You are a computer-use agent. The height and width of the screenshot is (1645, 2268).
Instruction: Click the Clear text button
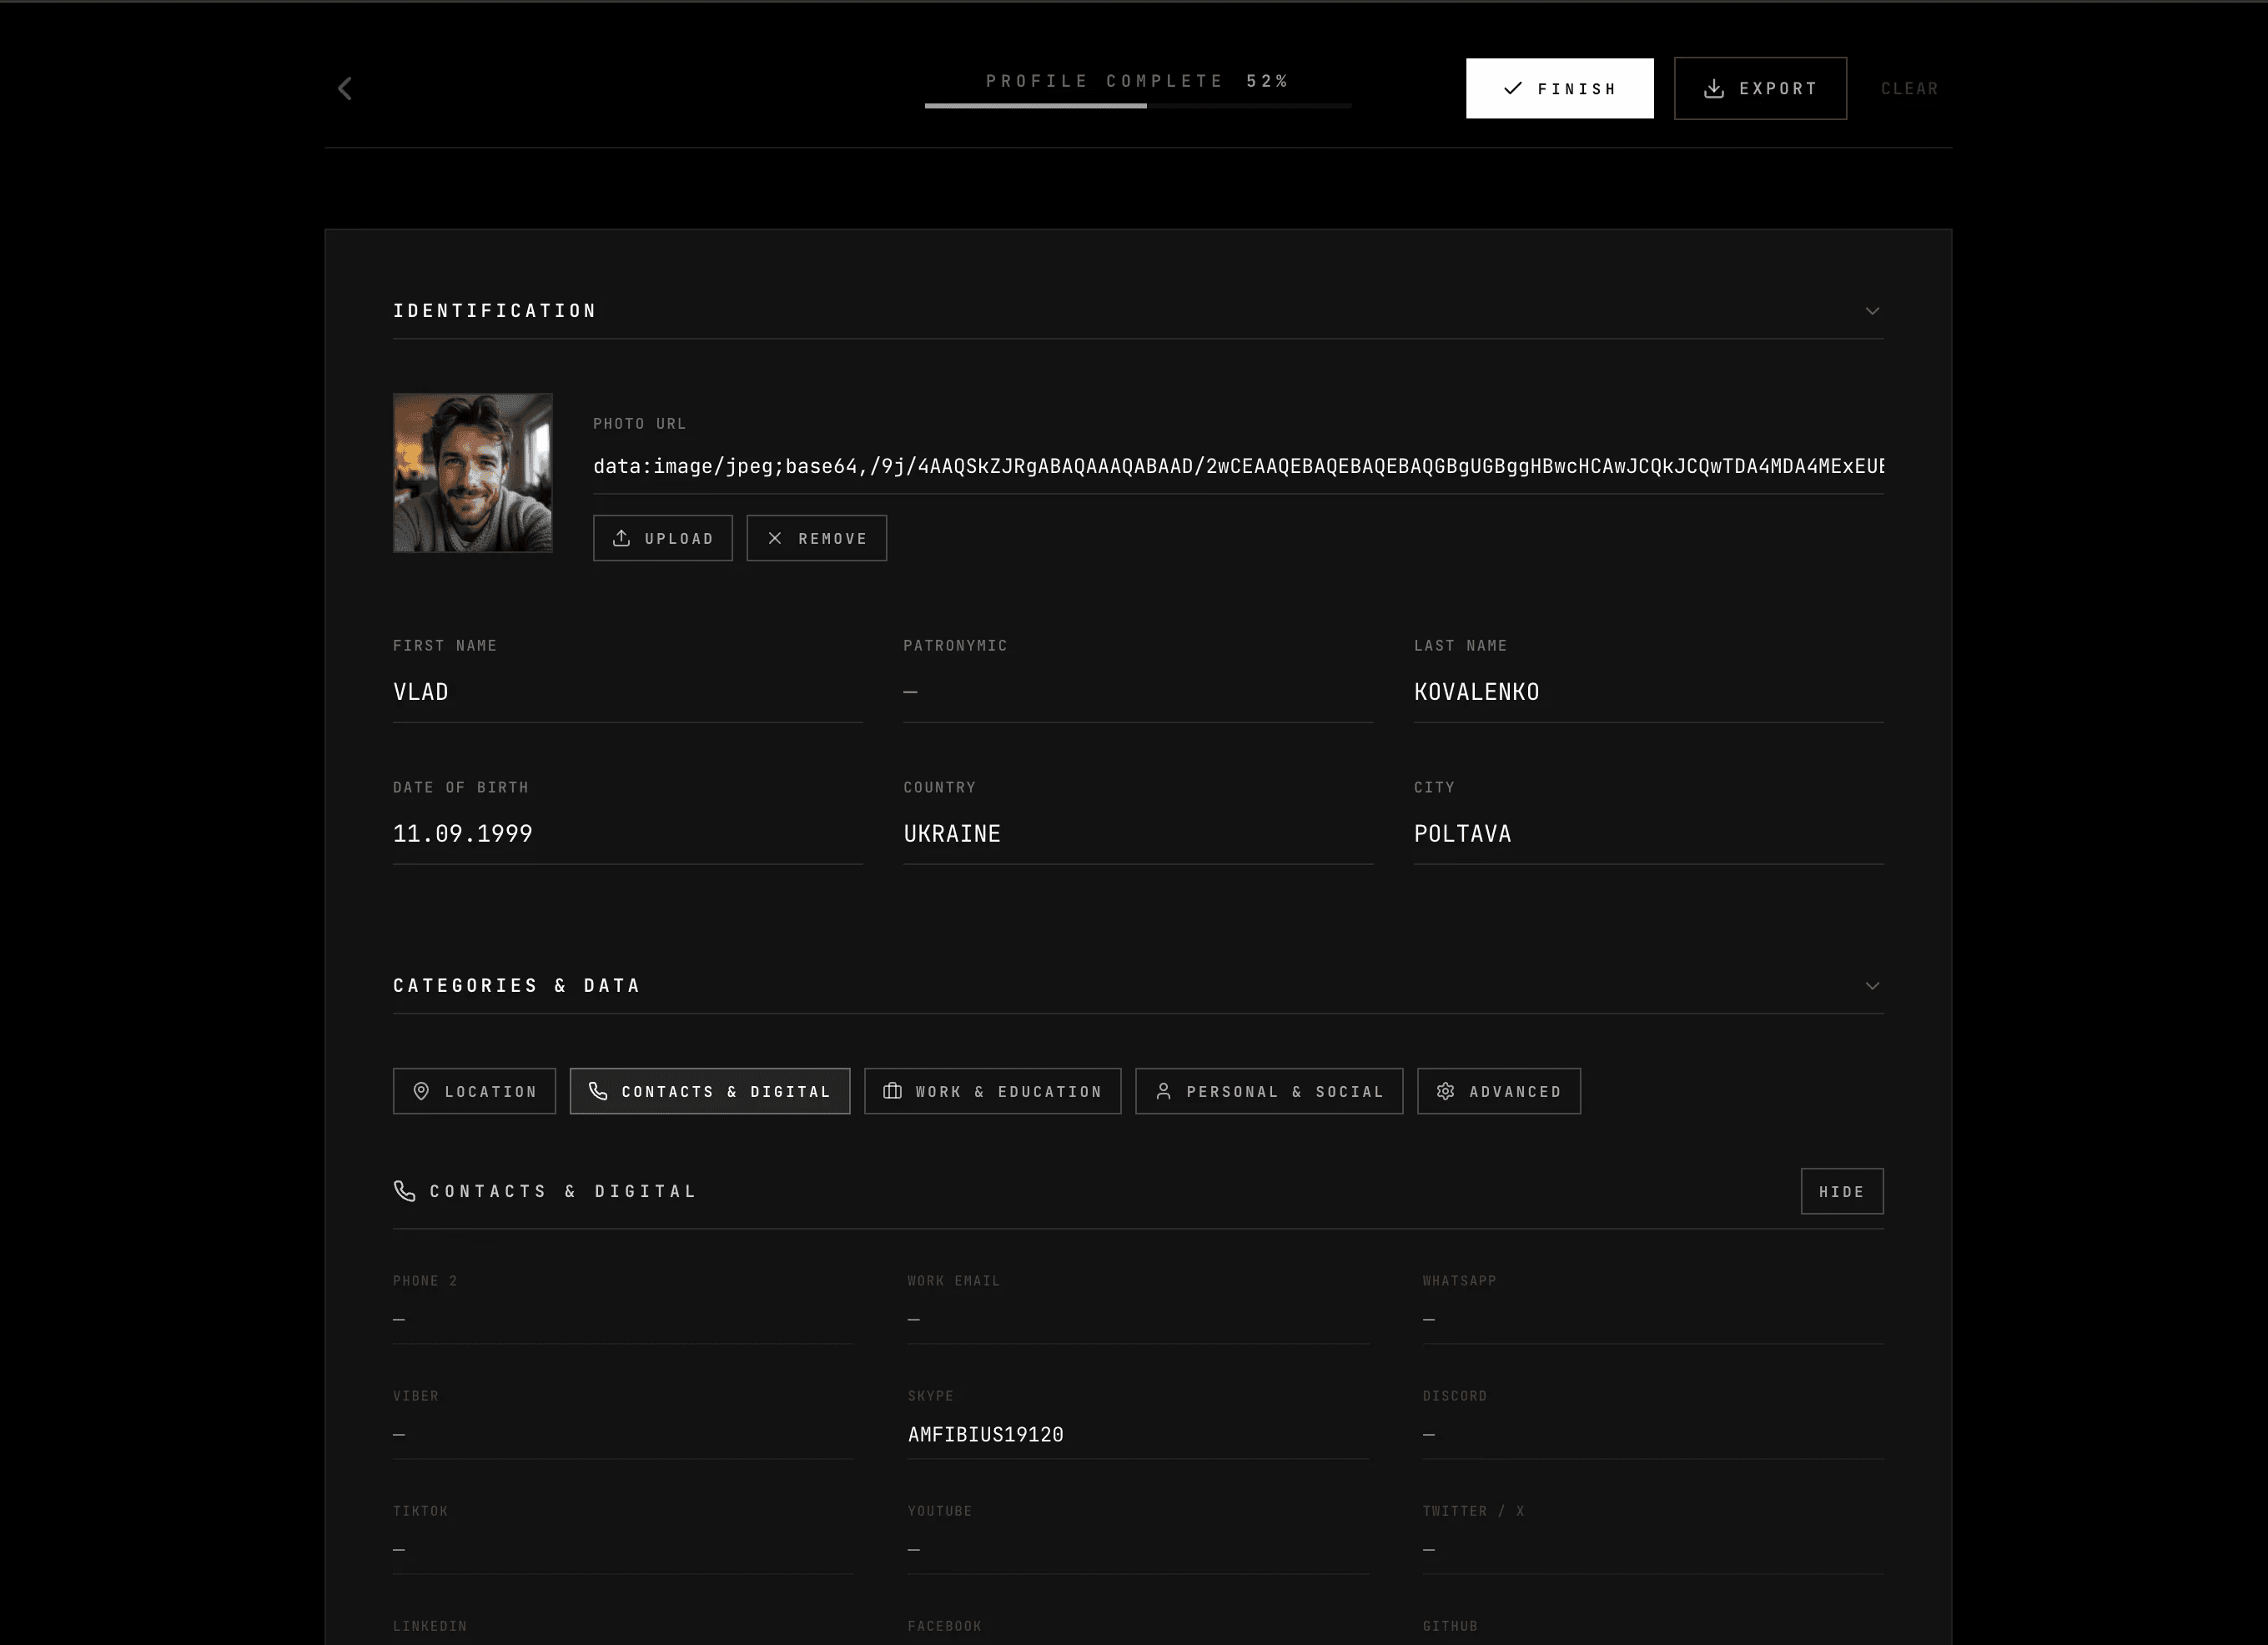[1909, 88]
